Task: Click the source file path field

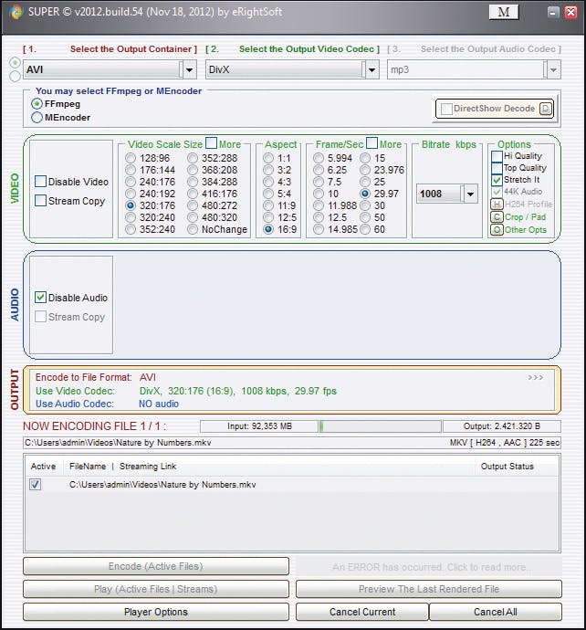Action: pyautogui.click(x=292, y=443)
